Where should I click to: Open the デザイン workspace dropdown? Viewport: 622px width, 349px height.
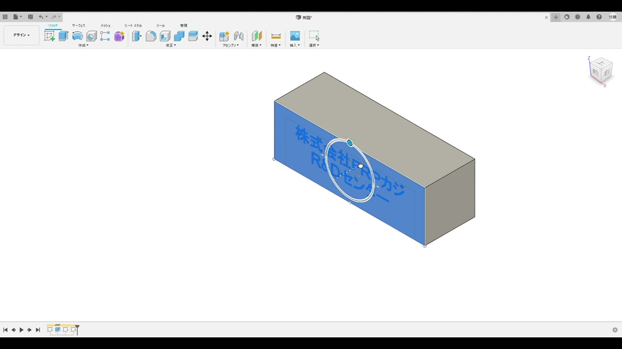point(21,35)
